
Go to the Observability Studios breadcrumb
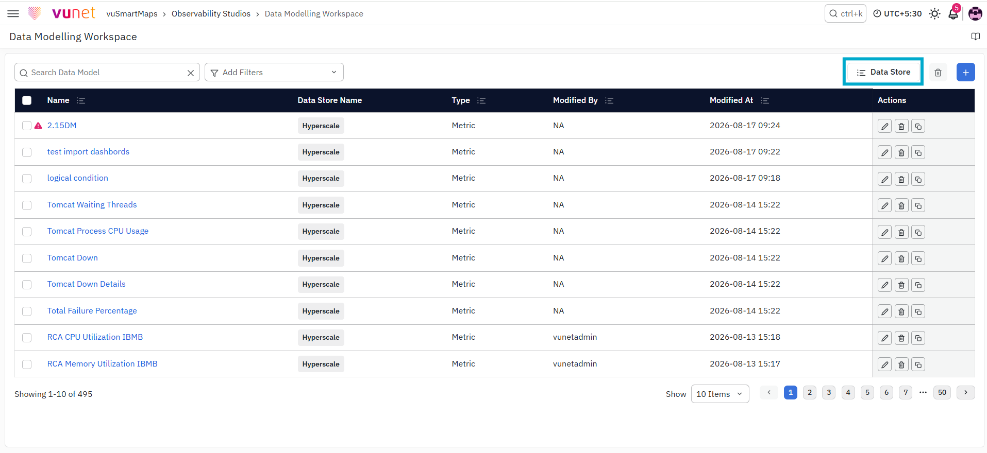pyautogui.click(x=211, y=14)
